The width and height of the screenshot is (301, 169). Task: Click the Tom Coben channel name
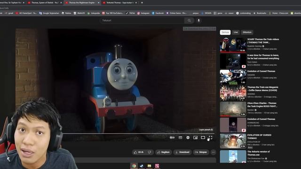tap(252, 62)
